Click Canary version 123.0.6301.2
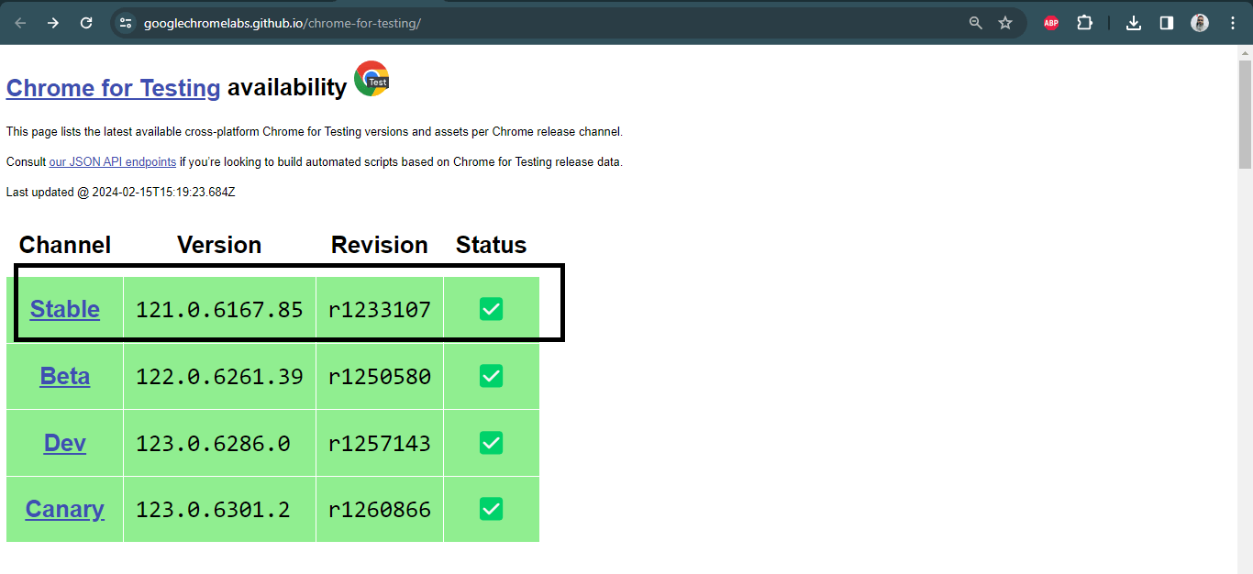This screenshot has width=1253, height=574. pos(213,510)
